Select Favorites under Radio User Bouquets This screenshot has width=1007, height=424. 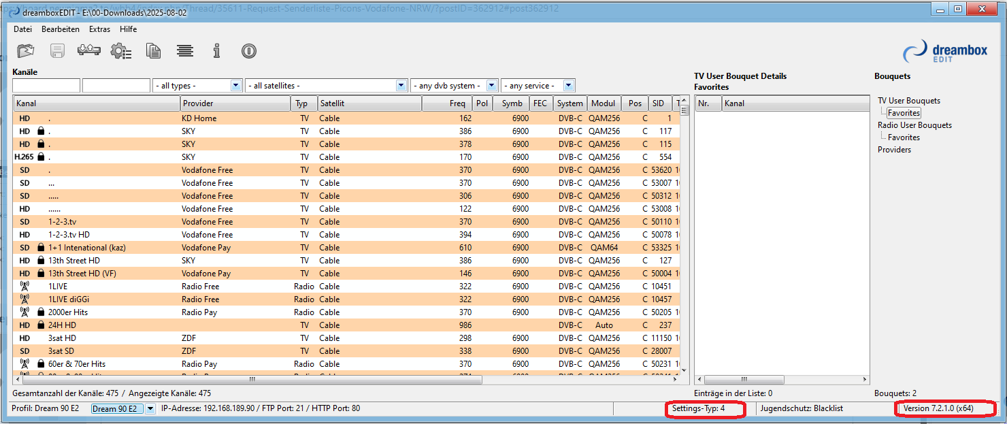(x=904, y=137)
